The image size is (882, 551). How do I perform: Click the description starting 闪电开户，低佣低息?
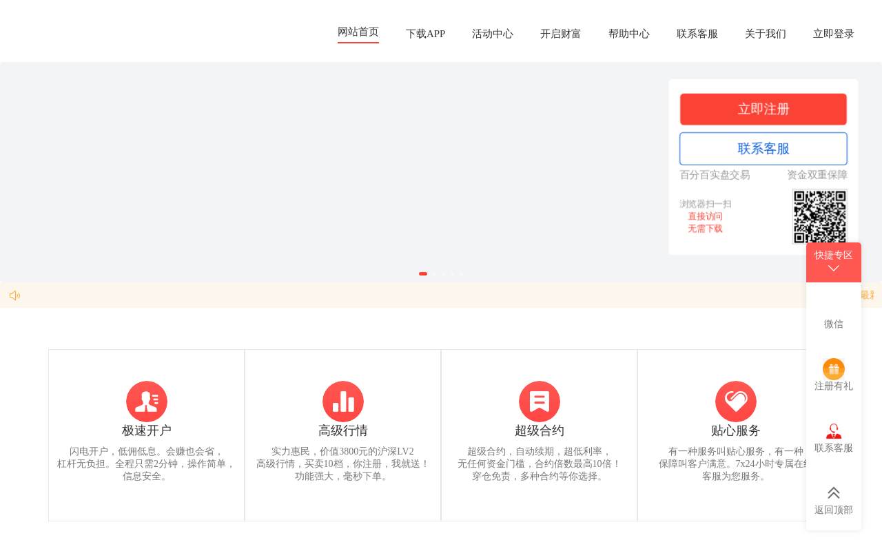coord(147,464)
